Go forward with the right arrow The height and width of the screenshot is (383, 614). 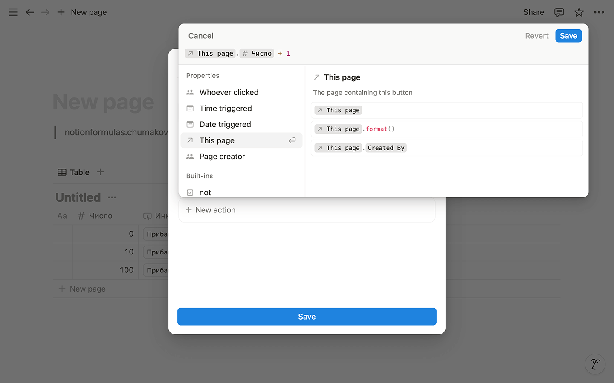45,12
